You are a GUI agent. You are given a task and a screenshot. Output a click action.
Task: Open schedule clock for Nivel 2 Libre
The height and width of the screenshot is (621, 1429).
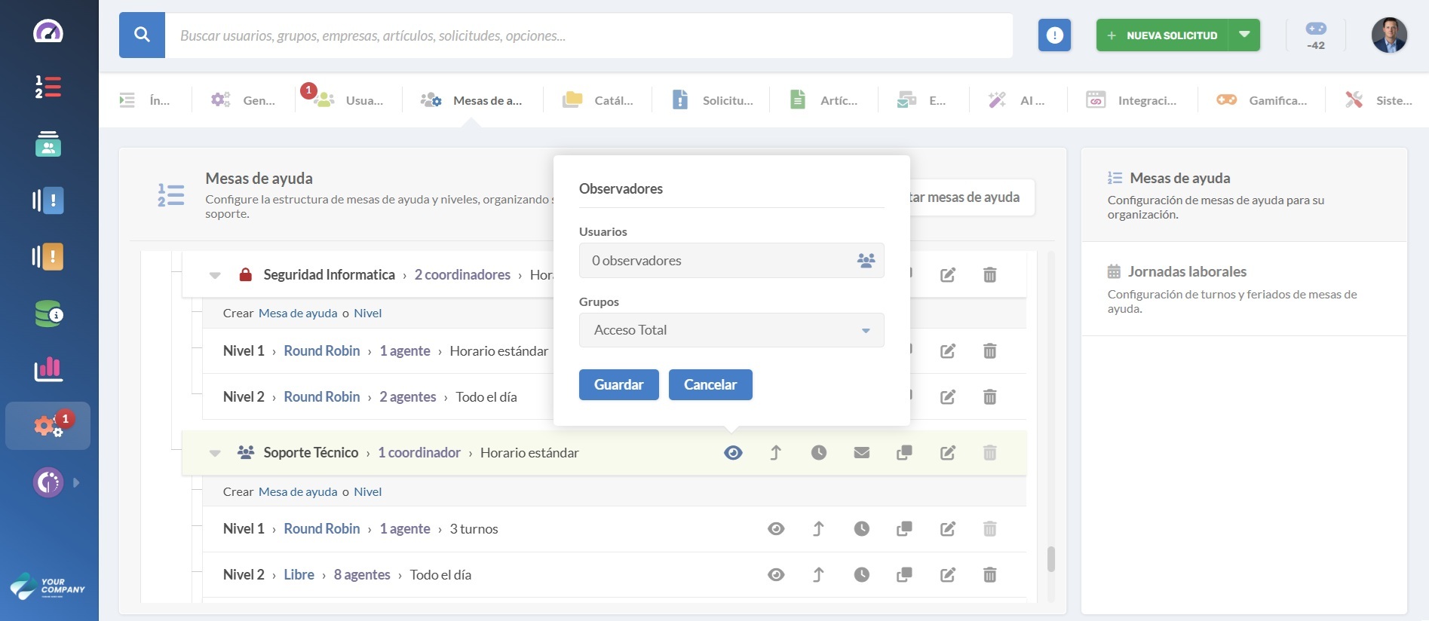tap(862, 574)
